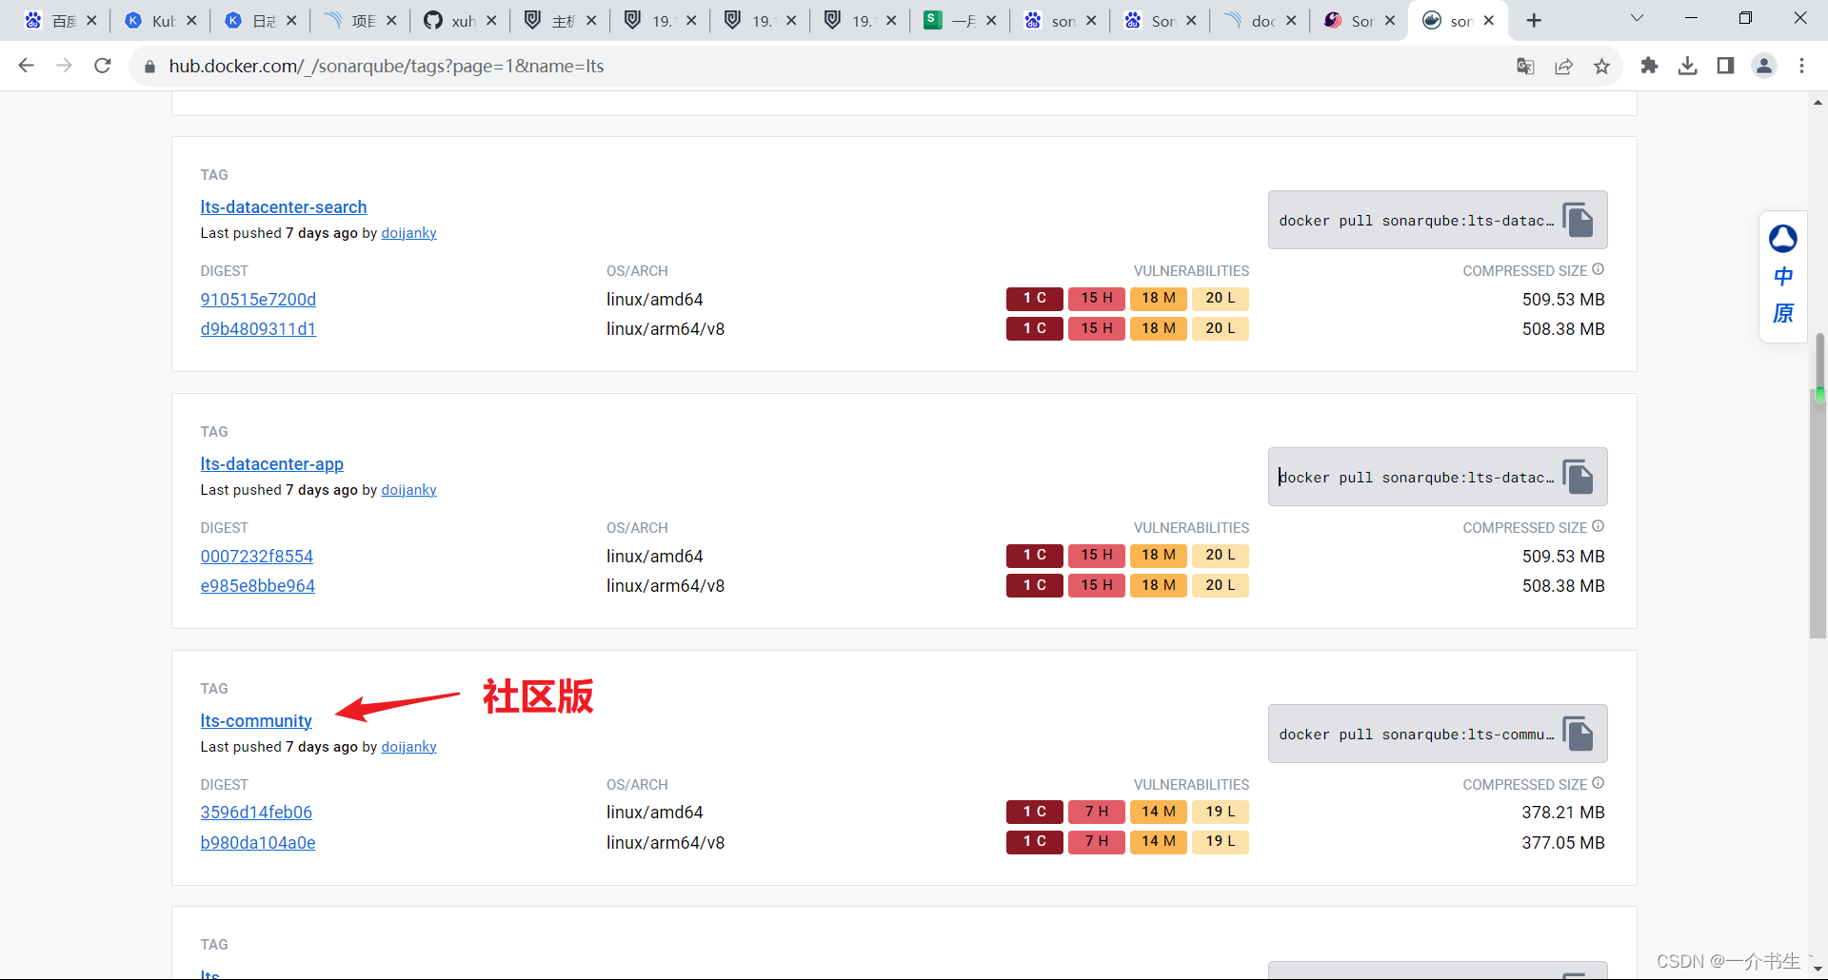Open the translate page icon

(1525, 66)
